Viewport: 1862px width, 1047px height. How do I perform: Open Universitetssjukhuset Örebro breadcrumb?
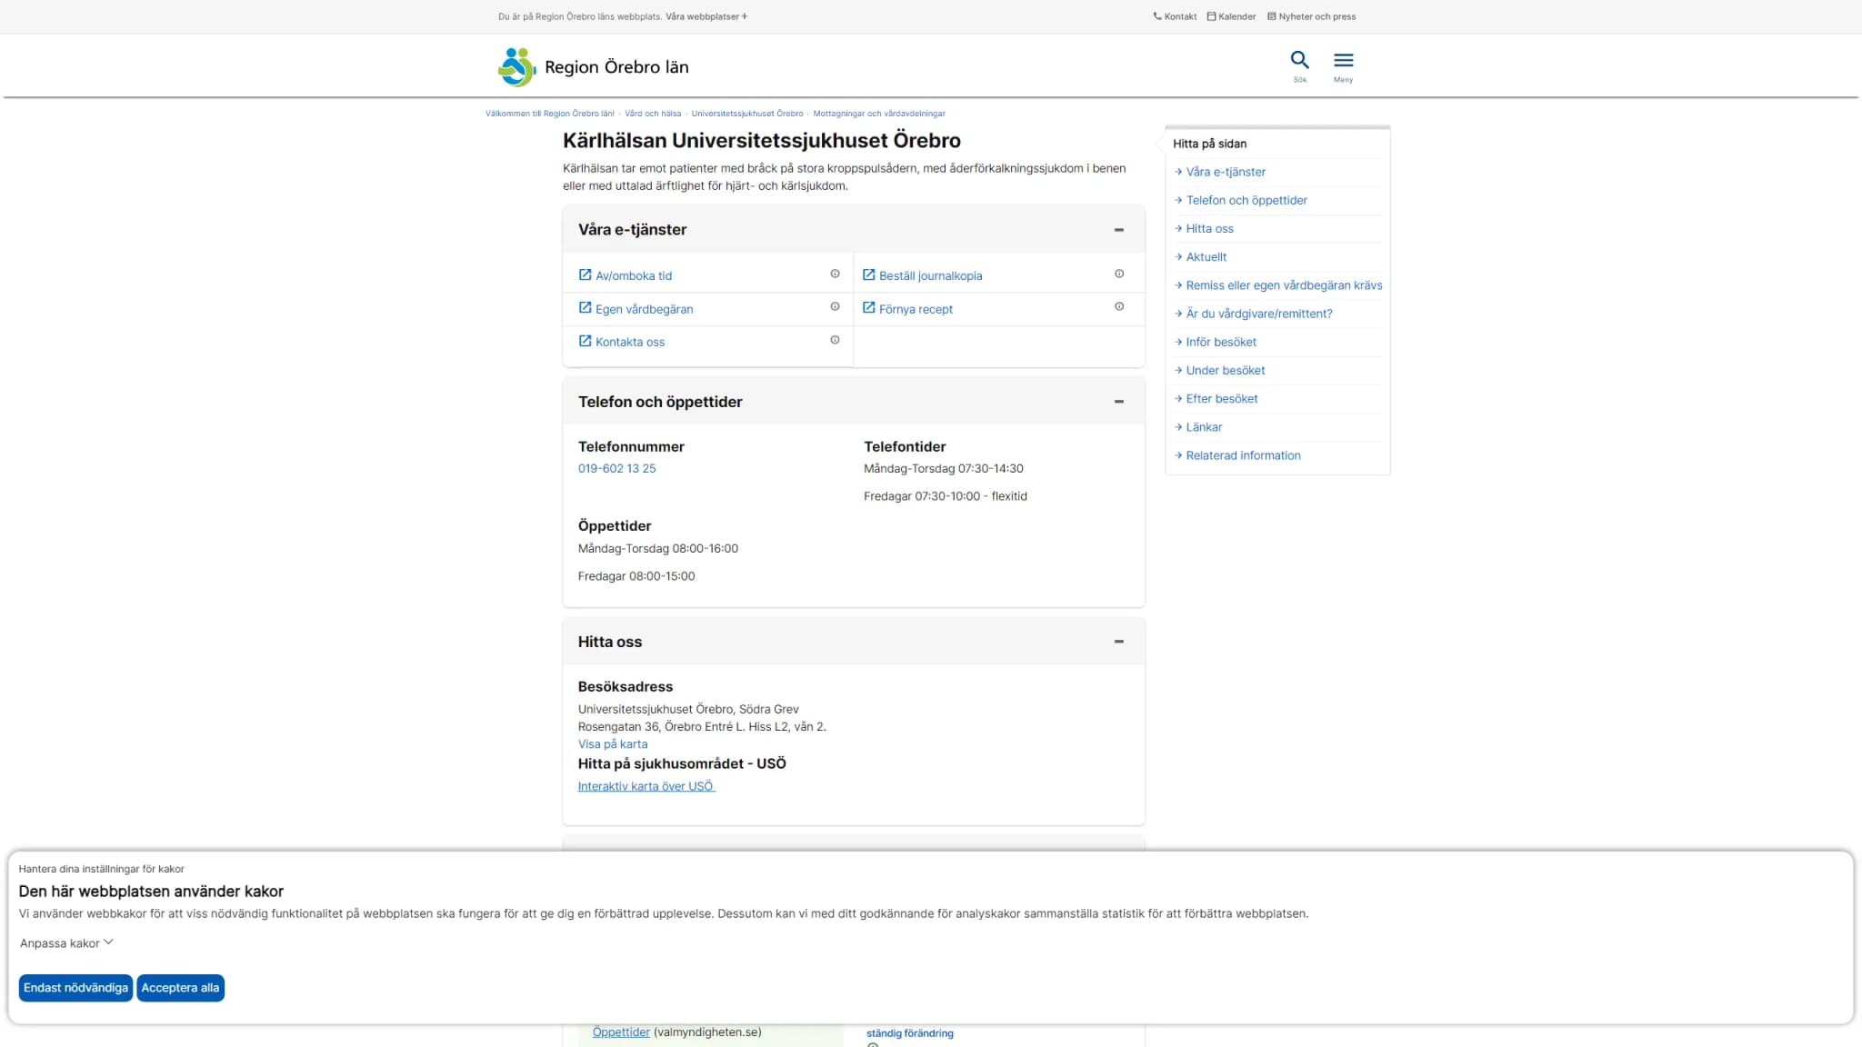click(x=747, y=114)
